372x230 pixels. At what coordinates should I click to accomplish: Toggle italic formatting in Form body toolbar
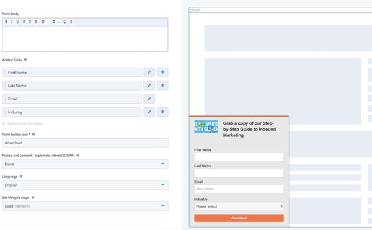coord(12,22)
